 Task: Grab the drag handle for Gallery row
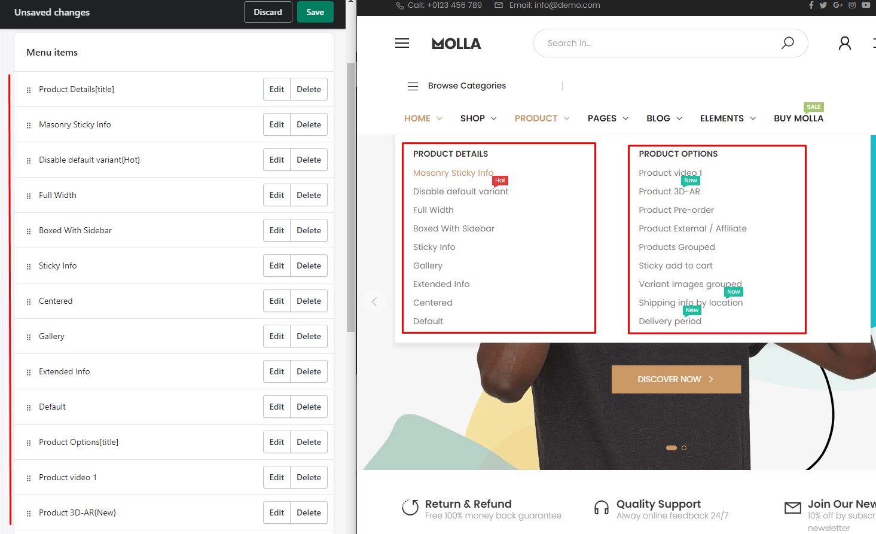point(29,337)
